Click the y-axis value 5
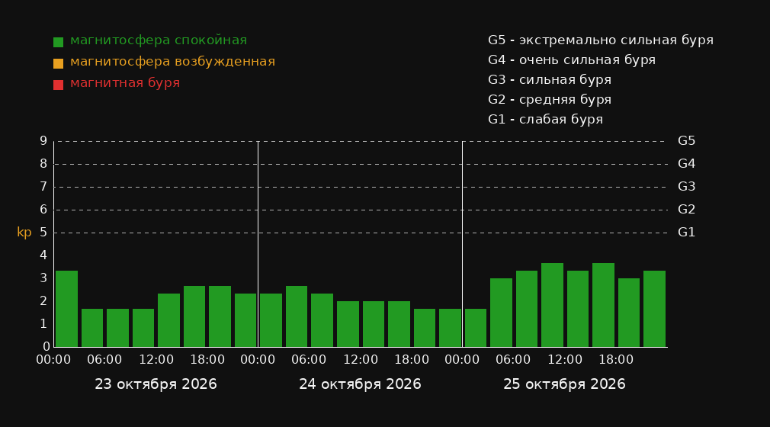This screenshot has width=770, height=427. coord(43,233)
